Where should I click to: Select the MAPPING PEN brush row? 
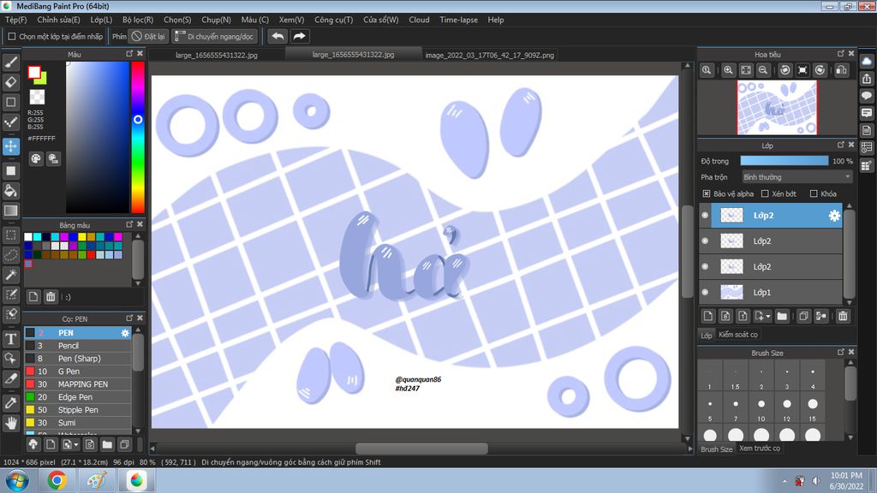[78, 384]
